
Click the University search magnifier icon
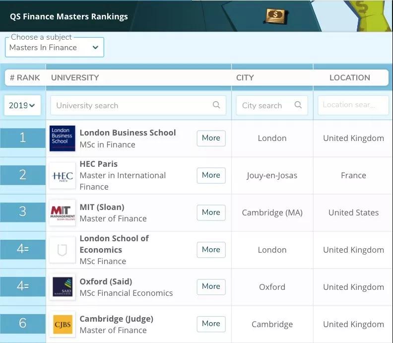(x=216, y=105)
